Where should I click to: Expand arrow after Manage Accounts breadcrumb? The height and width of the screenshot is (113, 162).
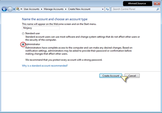(66, 9)
